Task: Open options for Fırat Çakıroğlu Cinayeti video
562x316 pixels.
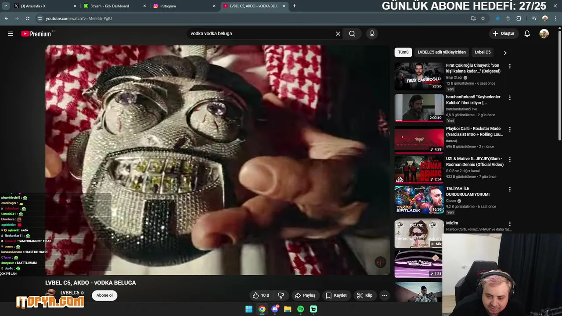Action: (x=510, y=66)
